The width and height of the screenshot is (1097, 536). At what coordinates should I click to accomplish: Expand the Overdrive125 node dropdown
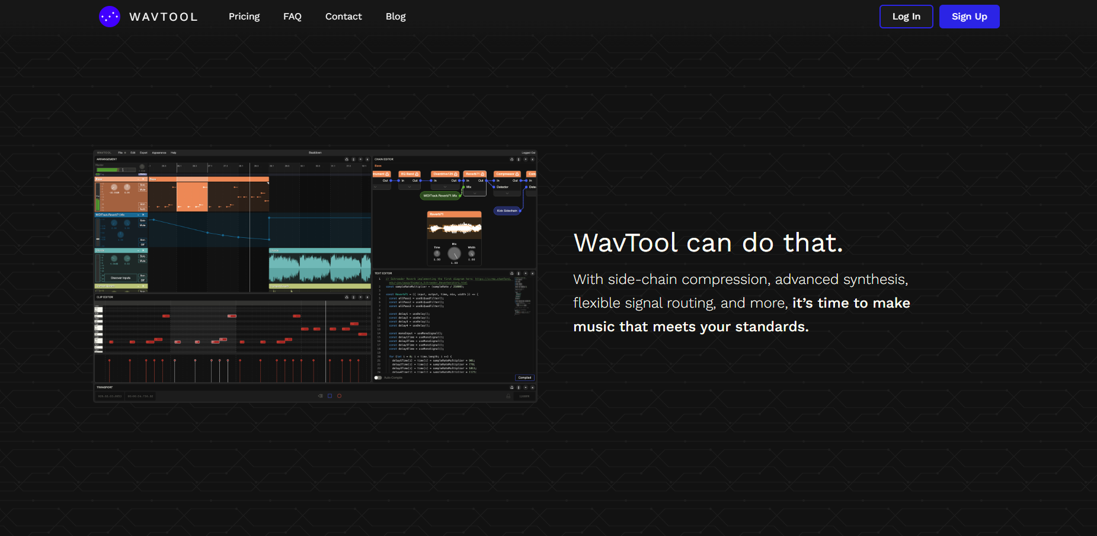[445, 187]
